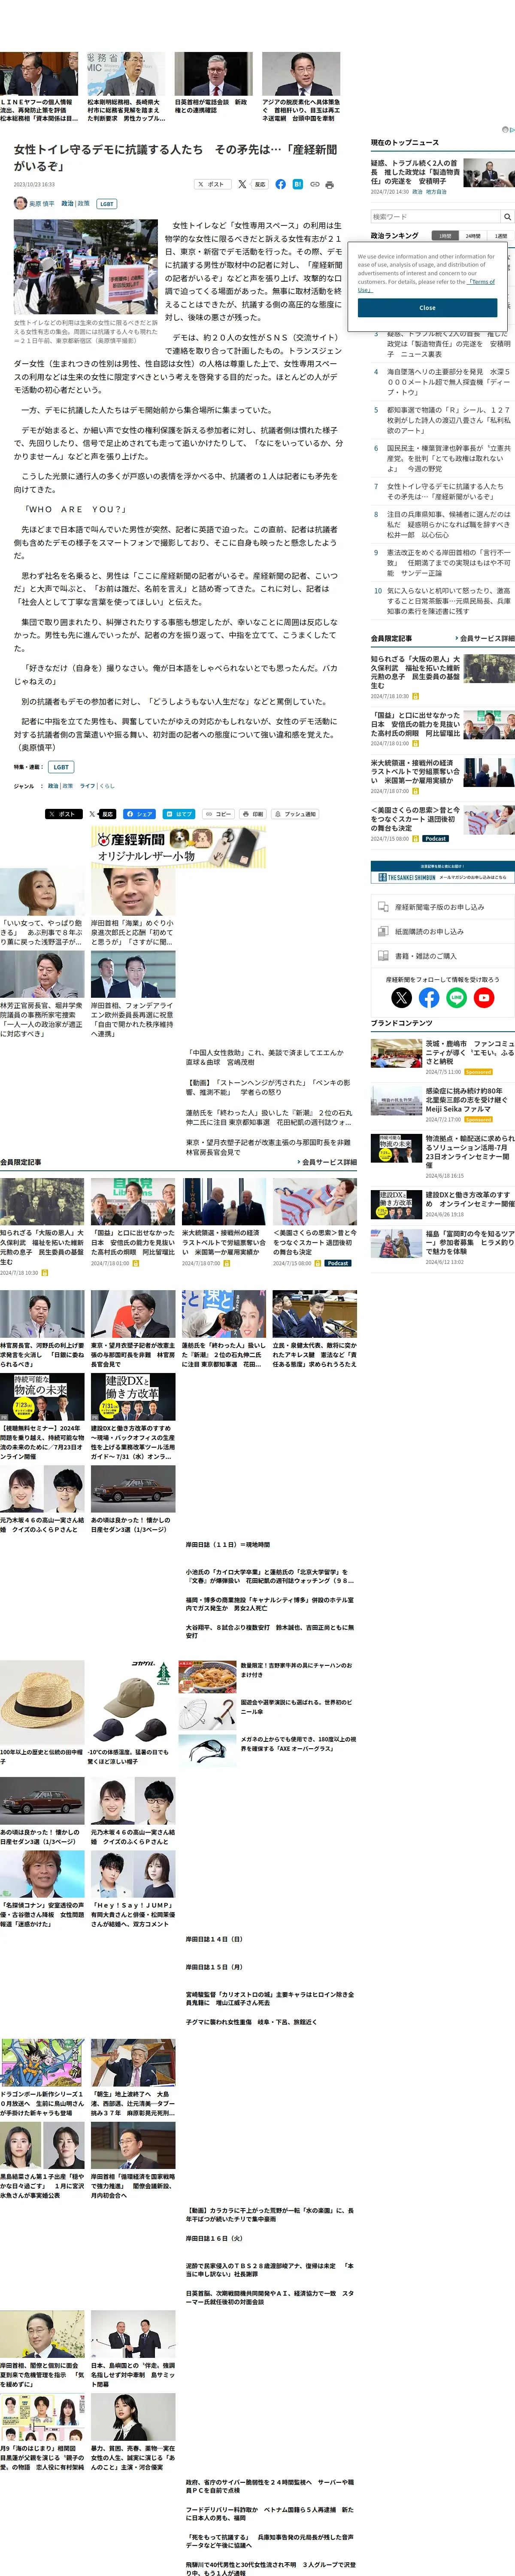Click the search magnifier icon in sidebar
The width and height of the screenshot is (515, 2576).
(x=507, y=216)
